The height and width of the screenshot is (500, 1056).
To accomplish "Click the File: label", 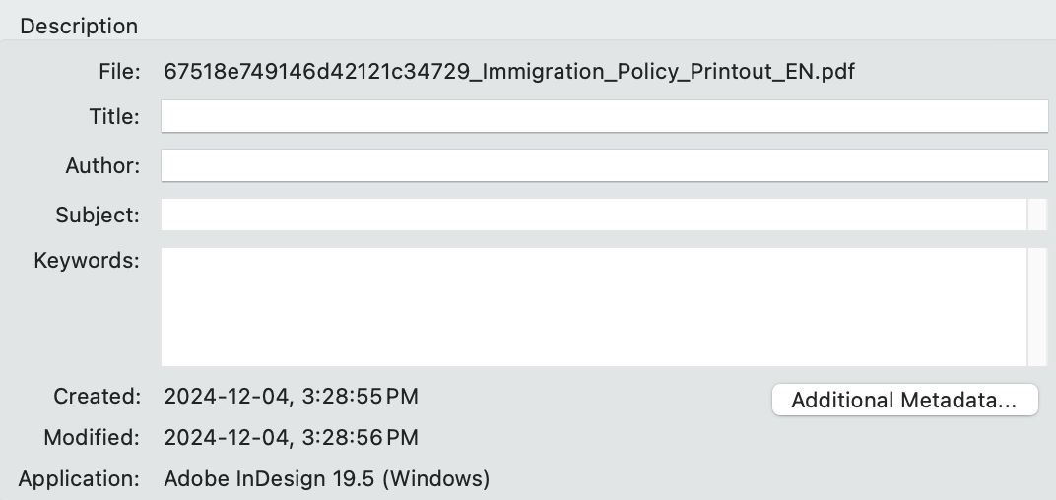I will (119, 71).
